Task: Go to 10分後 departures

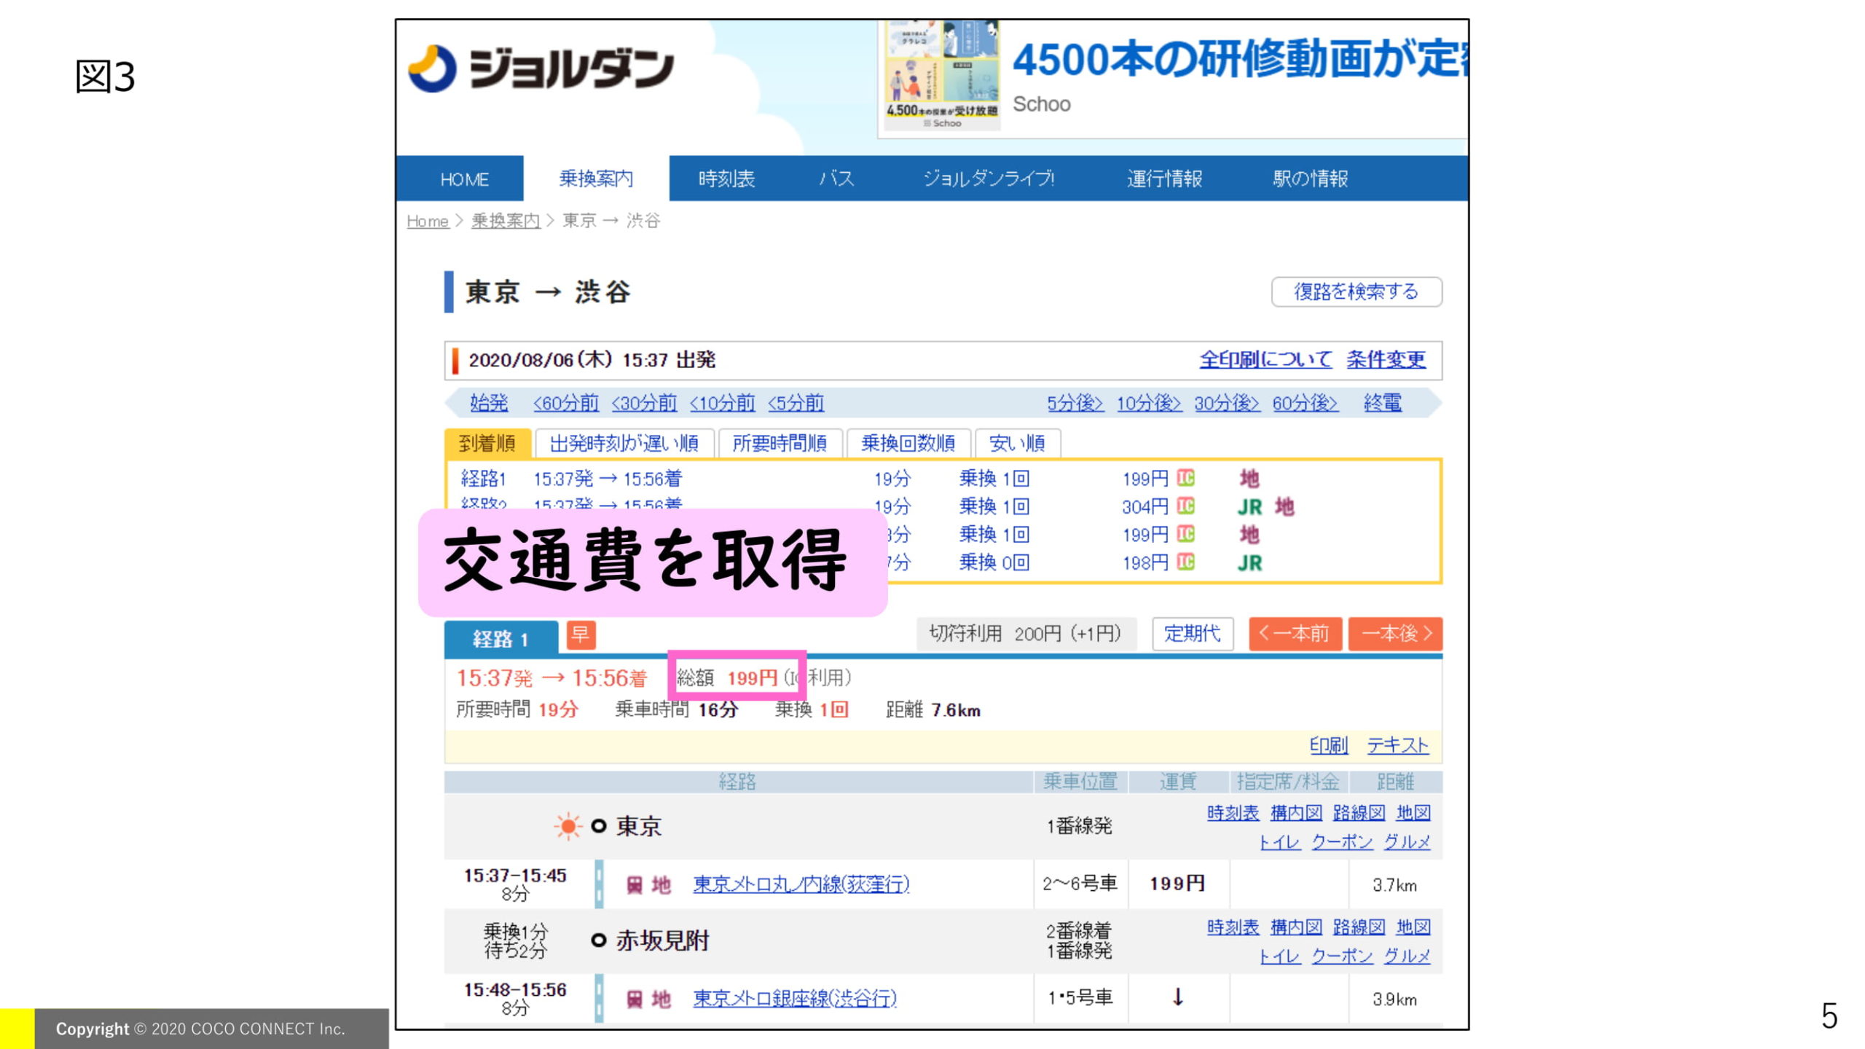Action: tap(1149, 403)
